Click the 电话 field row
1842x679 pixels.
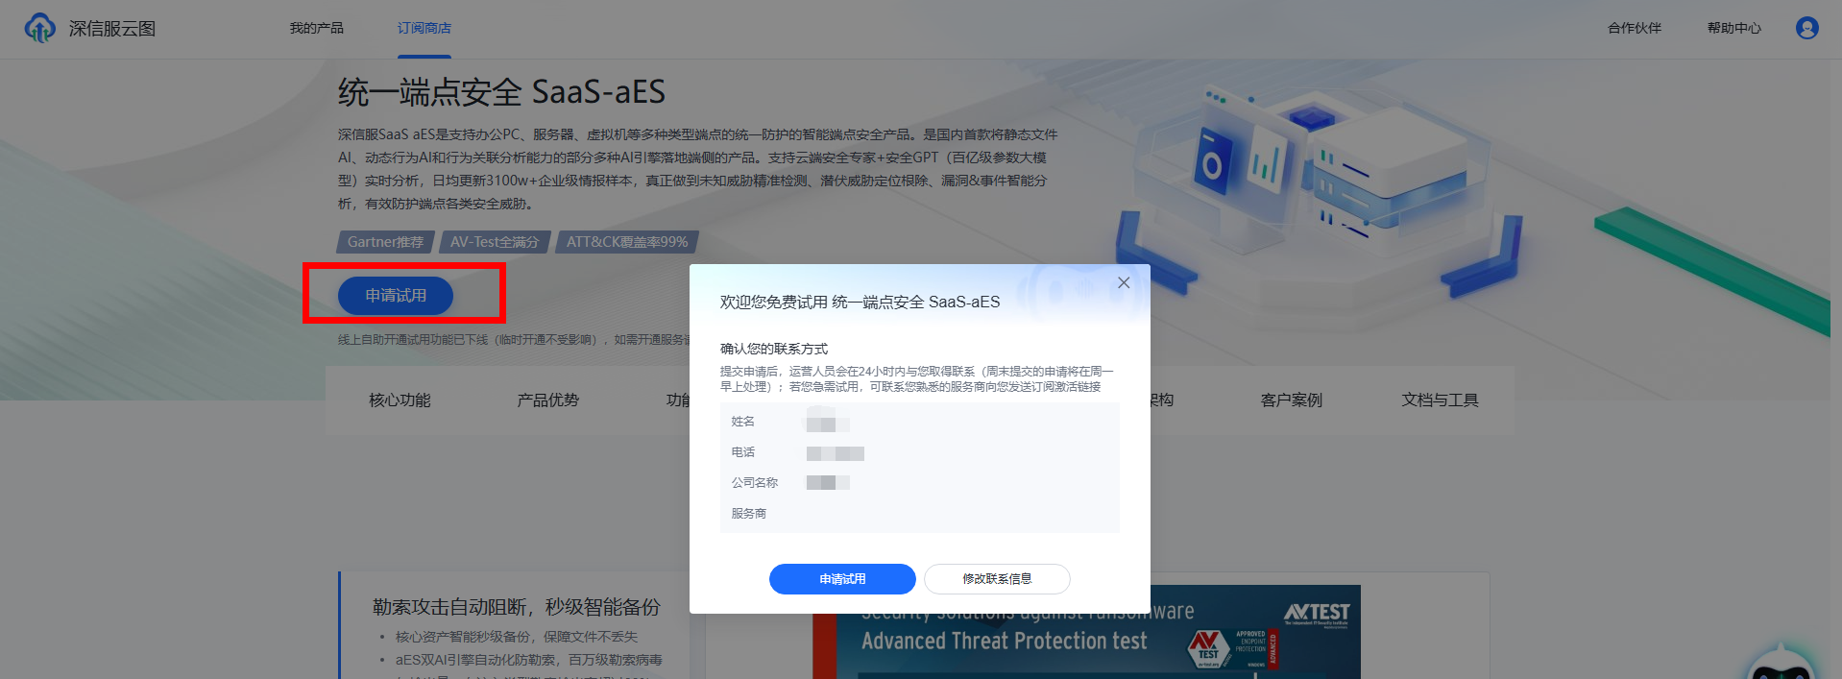(920, 452)
